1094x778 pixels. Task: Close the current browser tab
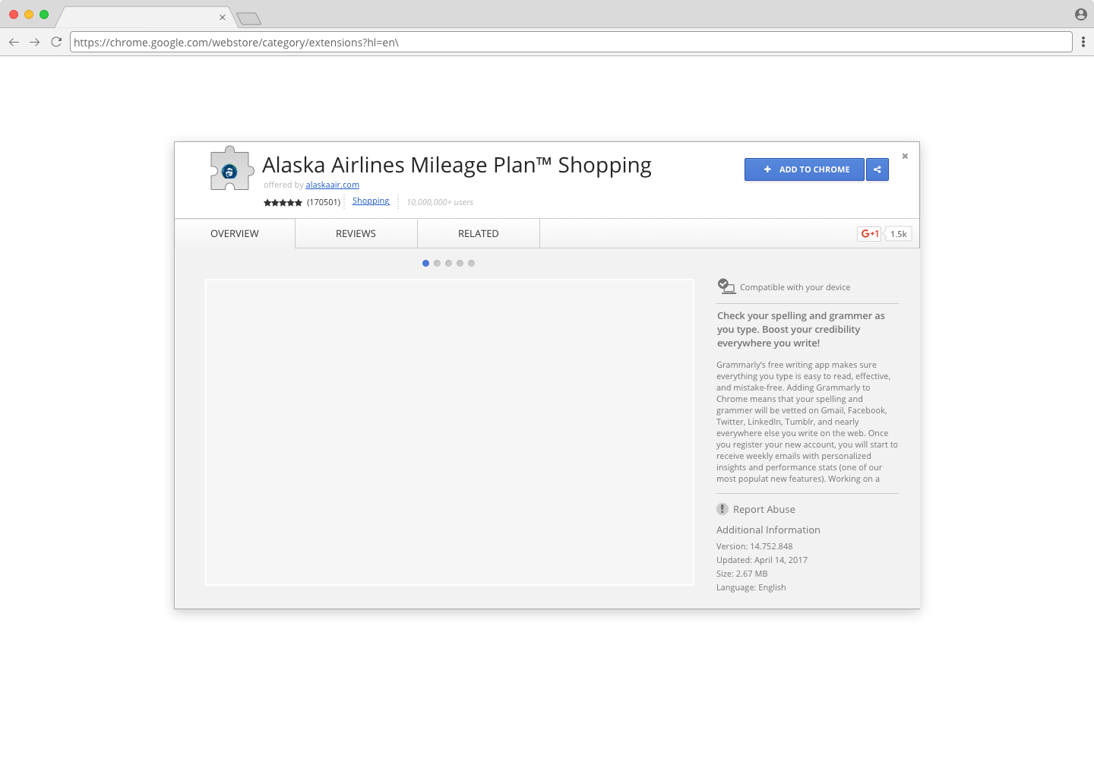click(x=223, y=17)
